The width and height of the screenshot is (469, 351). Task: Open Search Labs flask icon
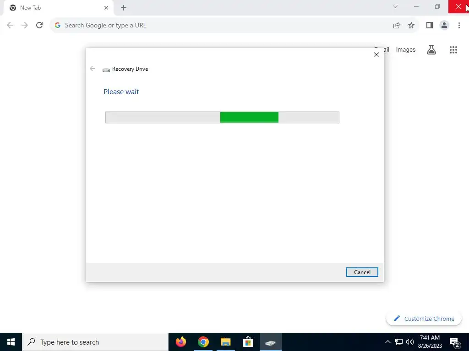click(431, 49)
